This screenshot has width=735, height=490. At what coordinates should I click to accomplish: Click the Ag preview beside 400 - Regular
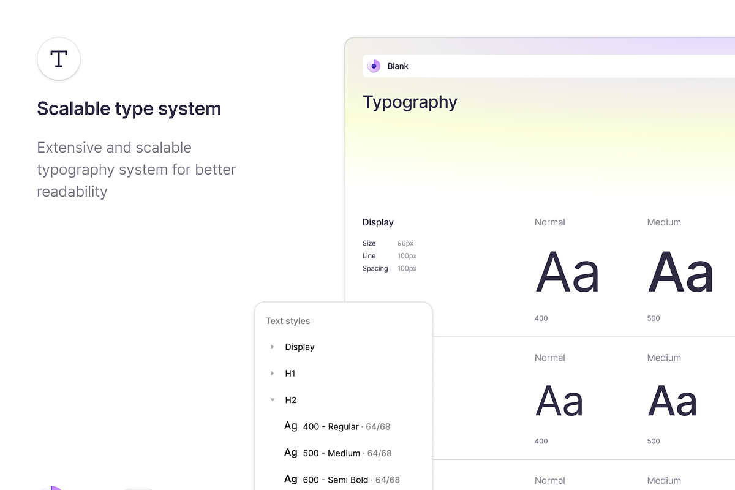point(291,426)
